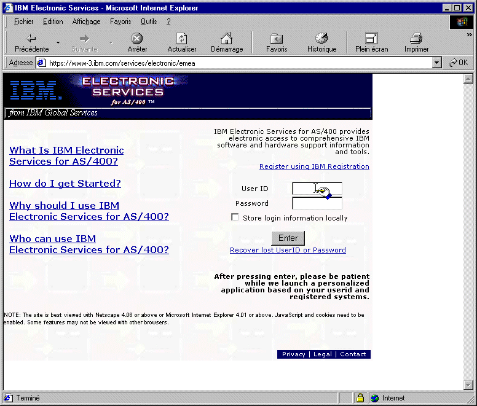Viewport: 477px width, 406px height.
Task: Click the IBM logo
Action: point(36,90)
